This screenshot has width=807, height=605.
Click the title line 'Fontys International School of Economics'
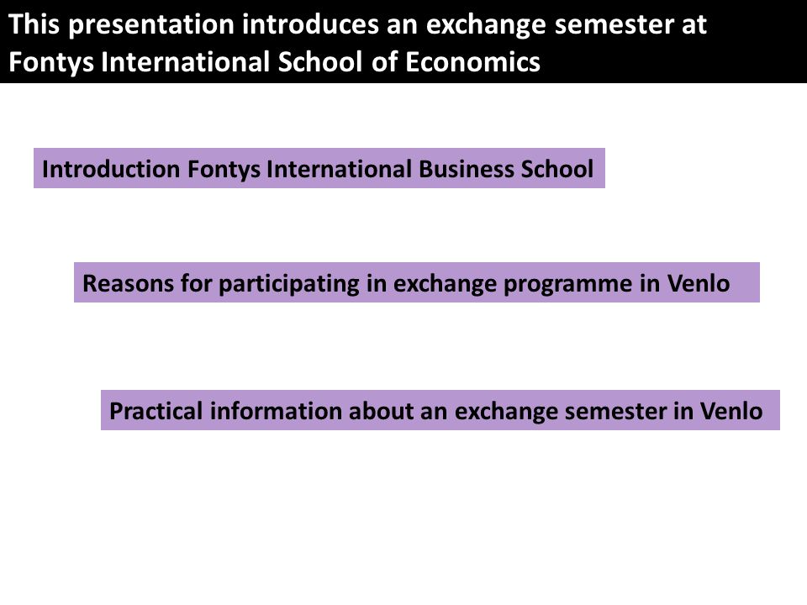[274, 61]
